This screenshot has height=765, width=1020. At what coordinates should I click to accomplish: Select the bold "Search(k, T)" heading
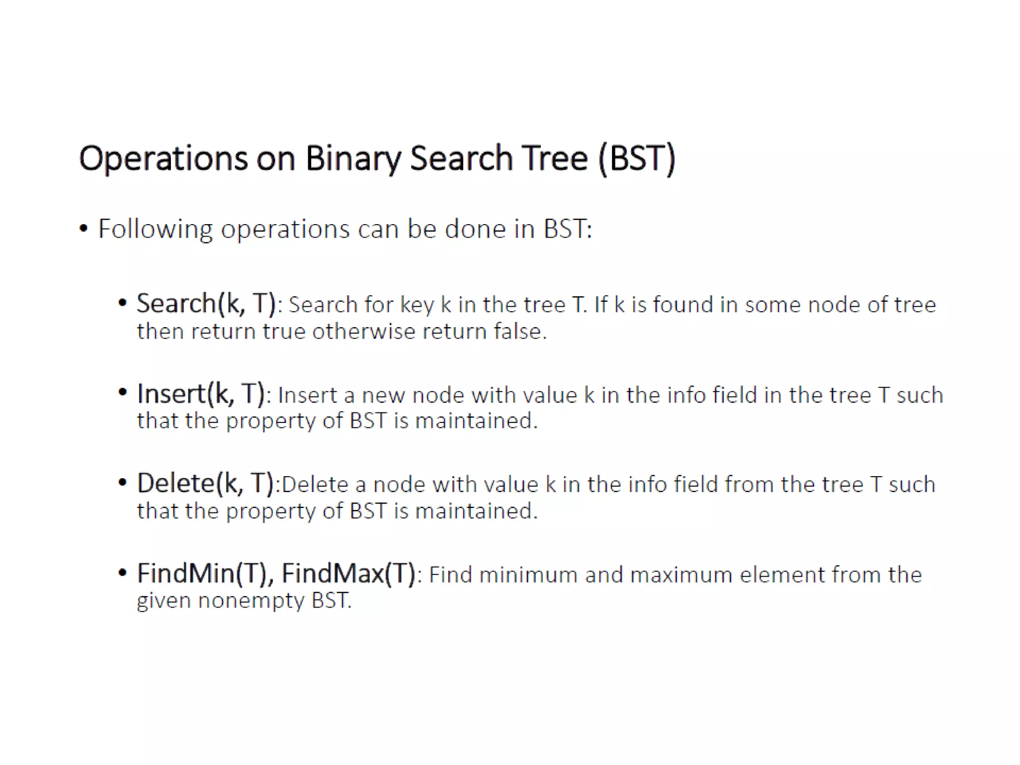pos(206,303)
